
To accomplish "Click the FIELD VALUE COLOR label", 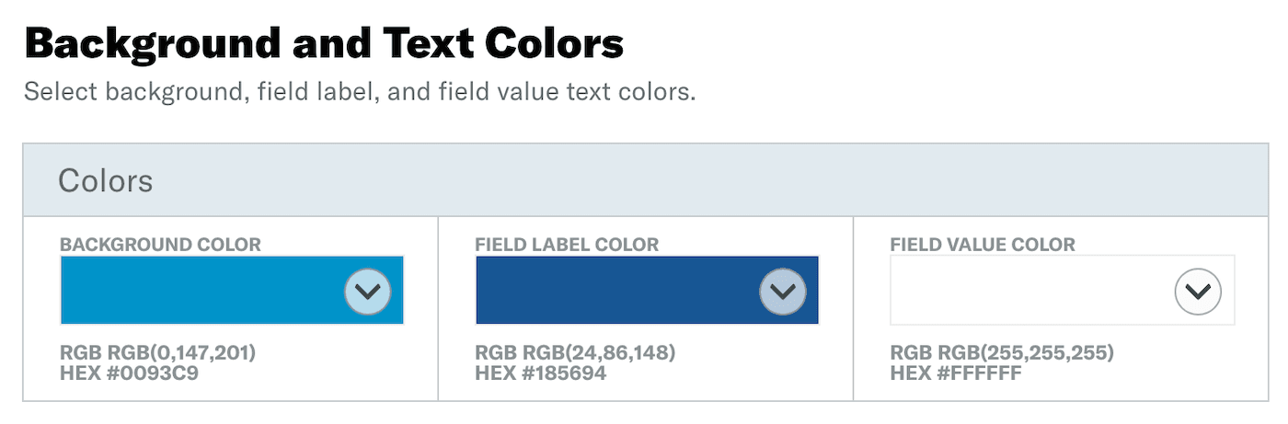I will click(983, 245).
